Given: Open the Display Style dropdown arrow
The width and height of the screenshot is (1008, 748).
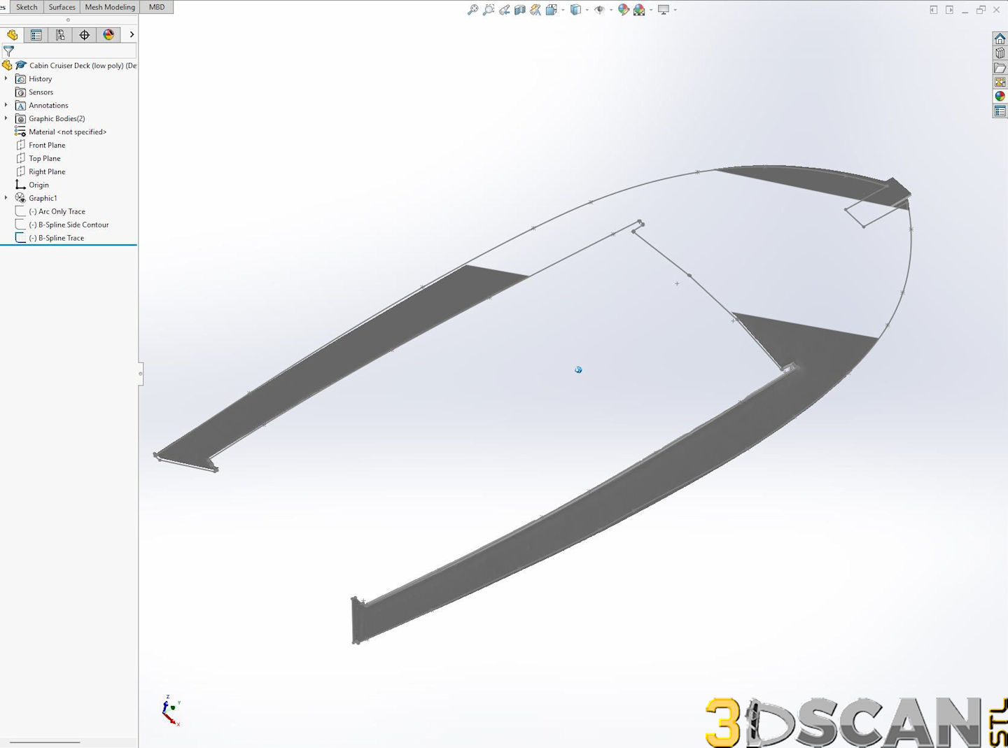Looking at the screenshot, I should pyautogui.click(x=587, y=10).
